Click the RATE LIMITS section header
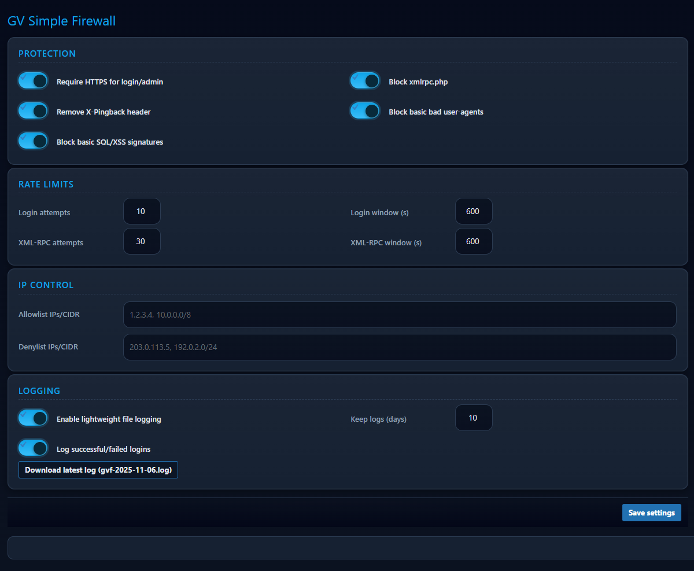Screen dimensions: 694x571 click(46, 184)
